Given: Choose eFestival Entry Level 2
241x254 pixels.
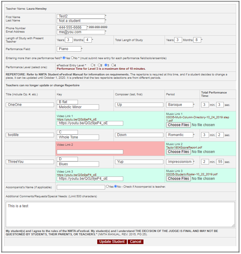Looking at the screenshot, I should tap(99, 65).
